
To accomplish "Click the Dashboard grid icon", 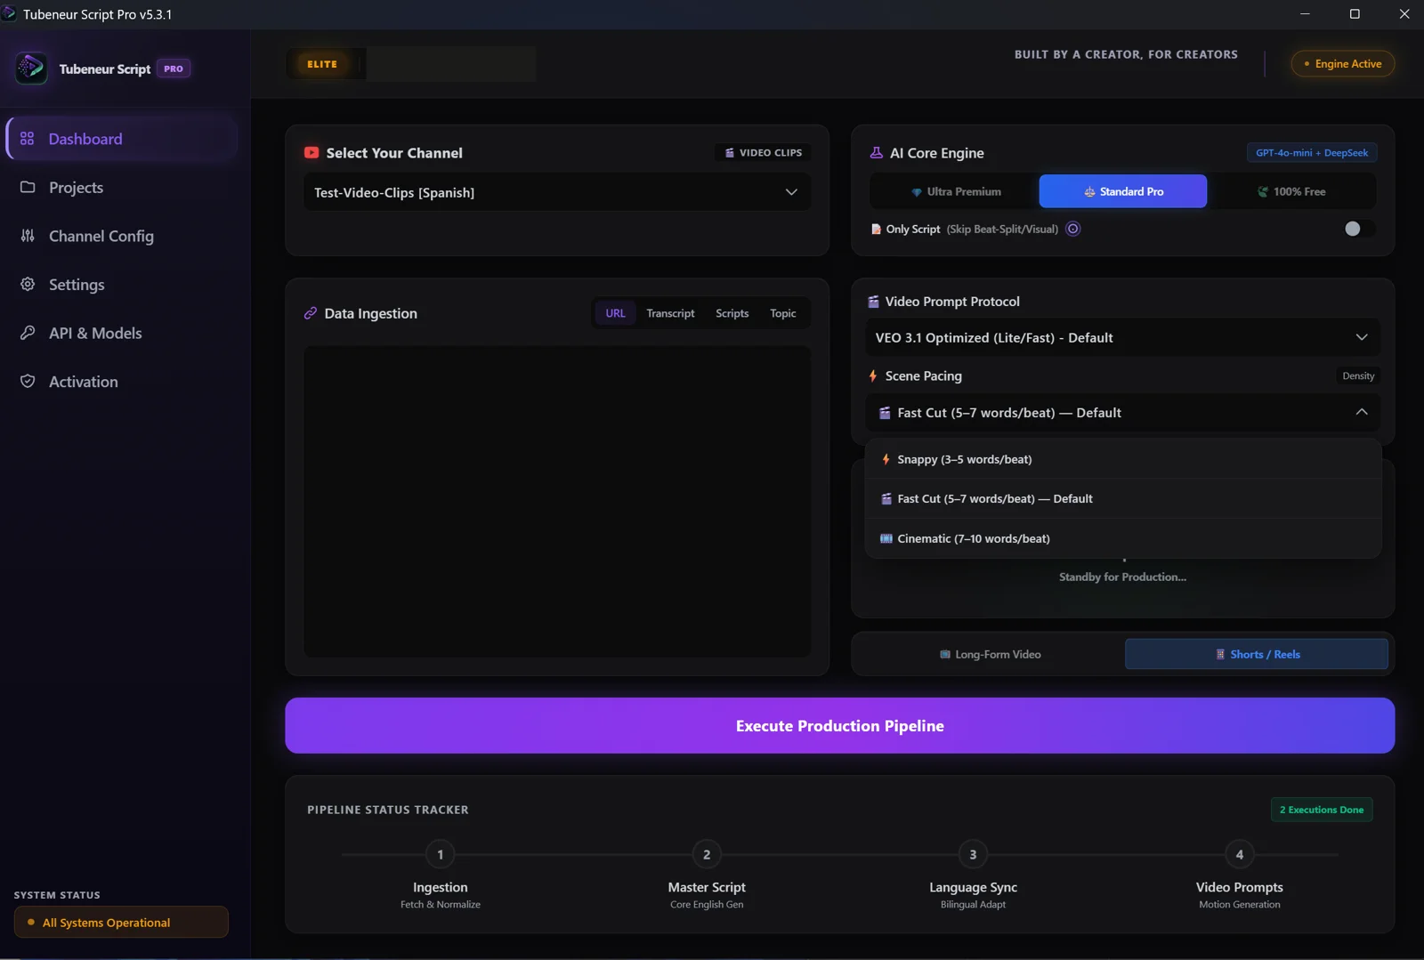I will click(x=28, y=139).
